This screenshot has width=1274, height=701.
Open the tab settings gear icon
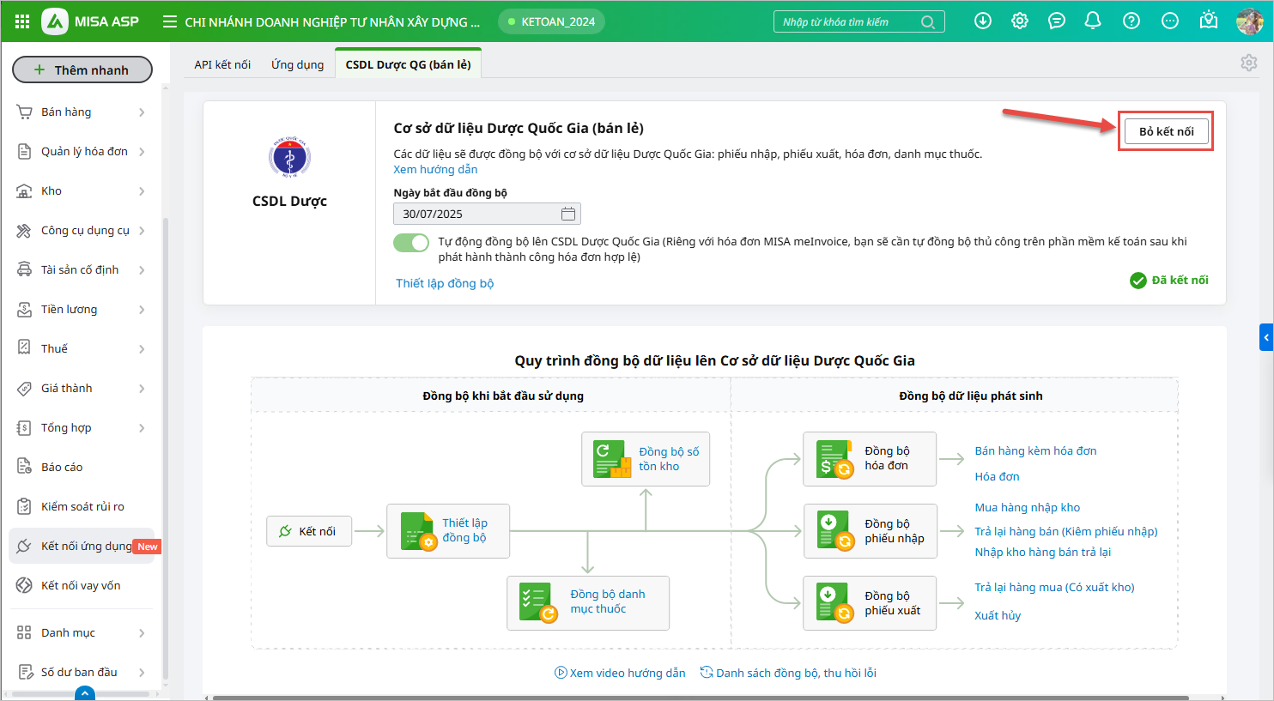coord(1249,63)
